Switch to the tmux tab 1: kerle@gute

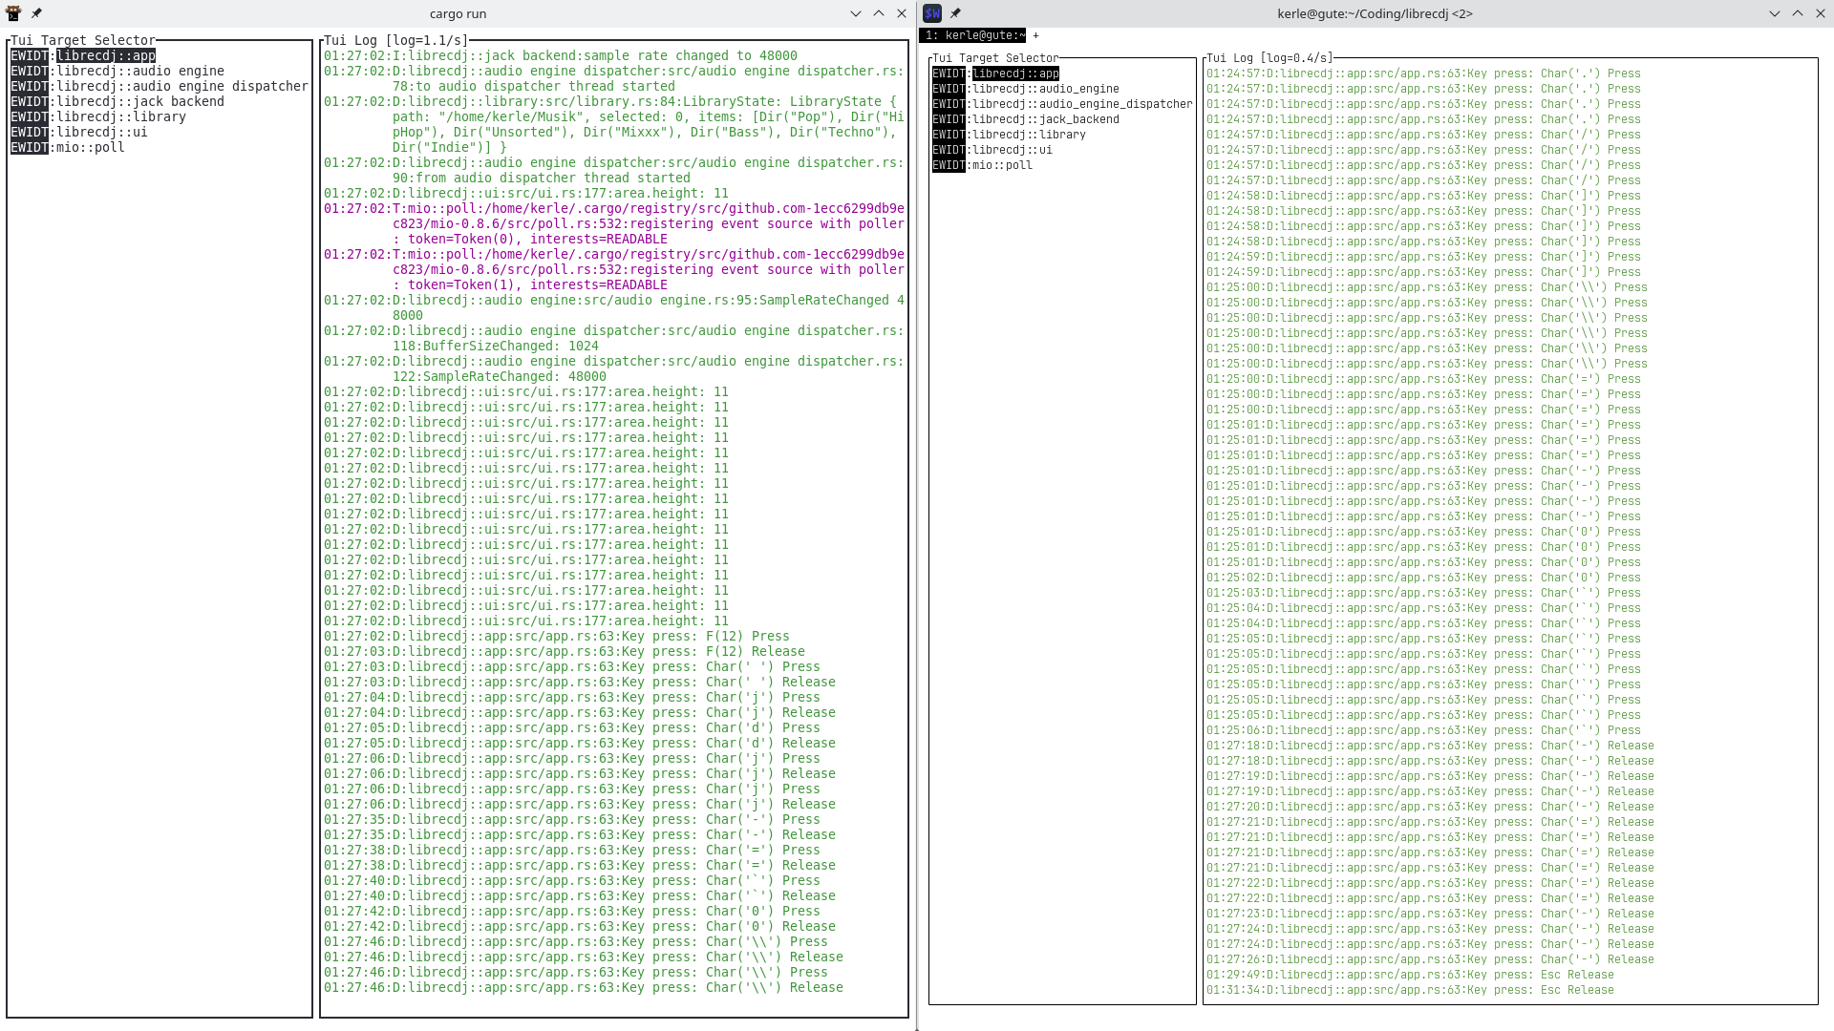tap(972, 34)
